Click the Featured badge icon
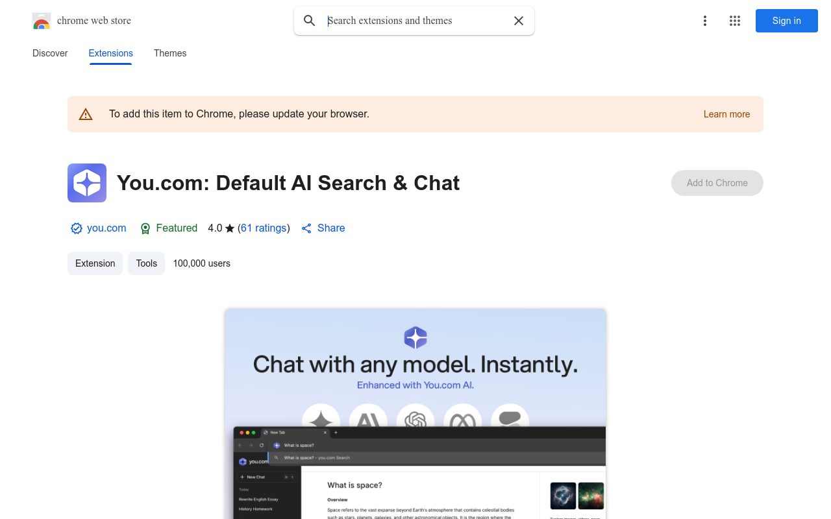Viewport: 831px width, 519px height. 145,228
